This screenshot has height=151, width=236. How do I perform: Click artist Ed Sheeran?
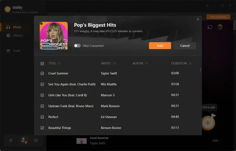pos(109,117)
